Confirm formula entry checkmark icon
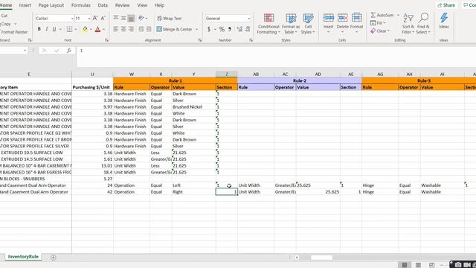Viewport: 476px width, 268px height. [57, 51]
